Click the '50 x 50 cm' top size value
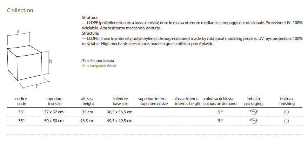Viewport: 308px width, 141px height. 54,121
